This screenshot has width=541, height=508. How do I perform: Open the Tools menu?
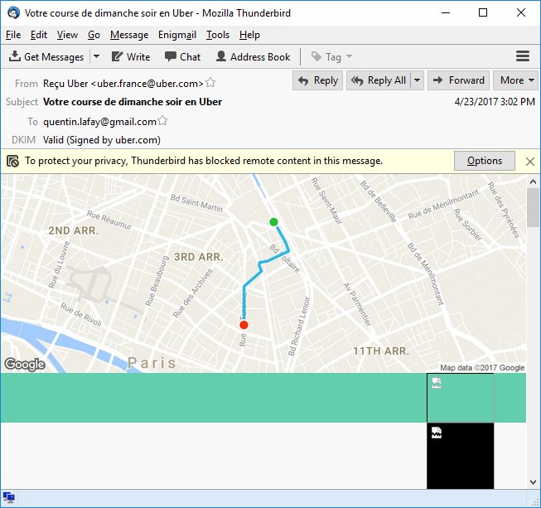[x=218, y=35]
